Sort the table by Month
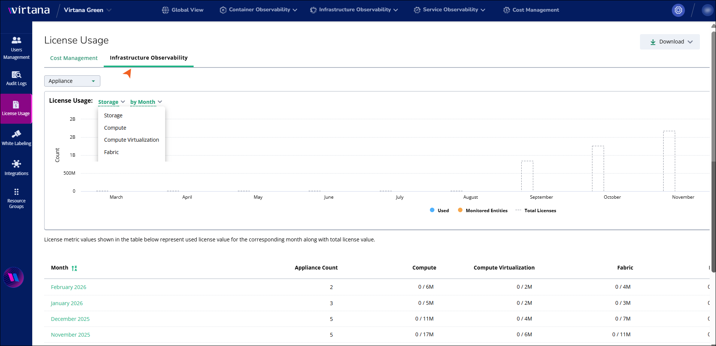This screenshot has width=716, height=346. 74,268
